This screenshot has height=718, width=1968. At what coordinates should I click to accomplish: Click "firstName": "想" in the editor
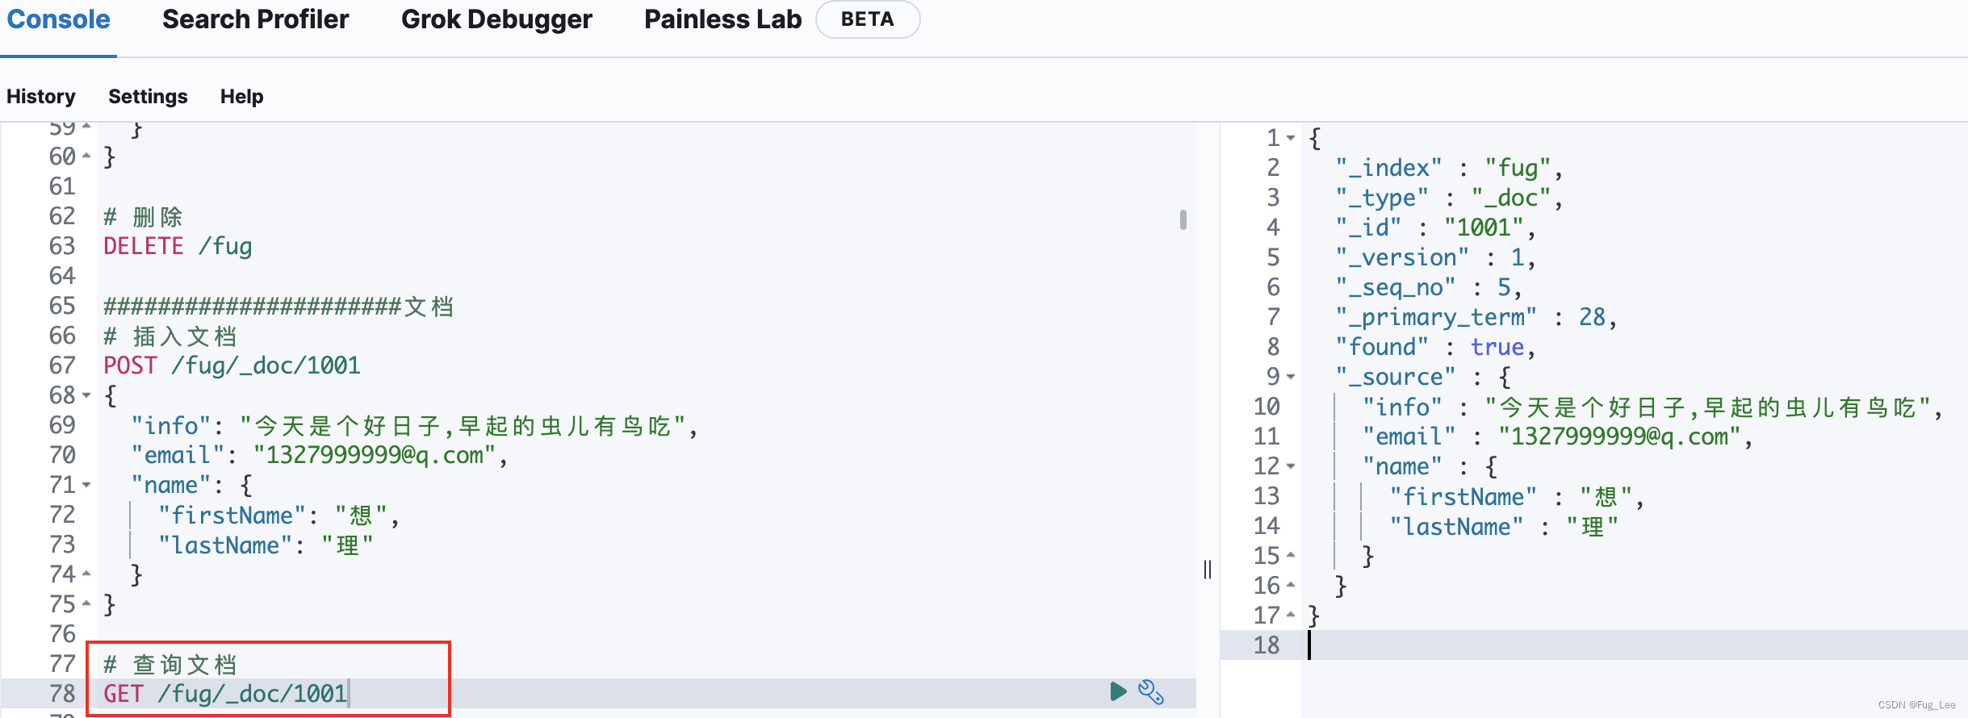point(278,515)
